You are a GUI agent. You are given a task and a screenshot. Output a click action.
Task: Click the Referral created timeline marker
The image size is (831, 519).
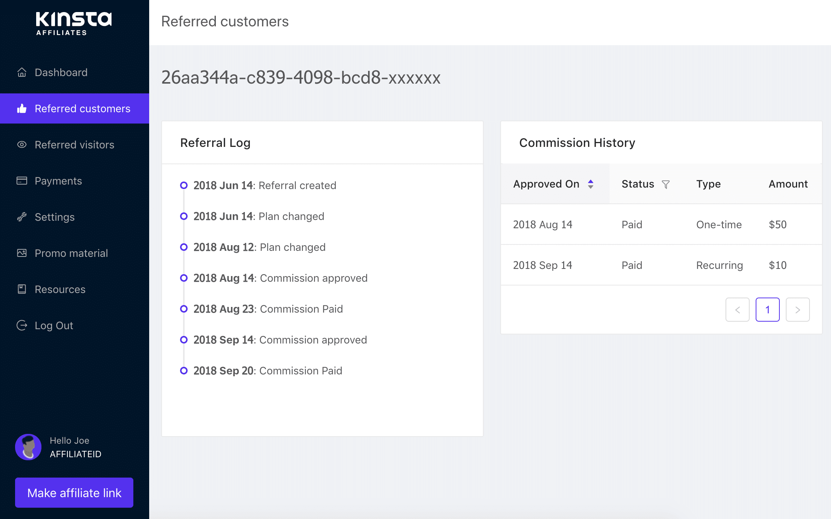pyautogui.click(x=184, y=185)
